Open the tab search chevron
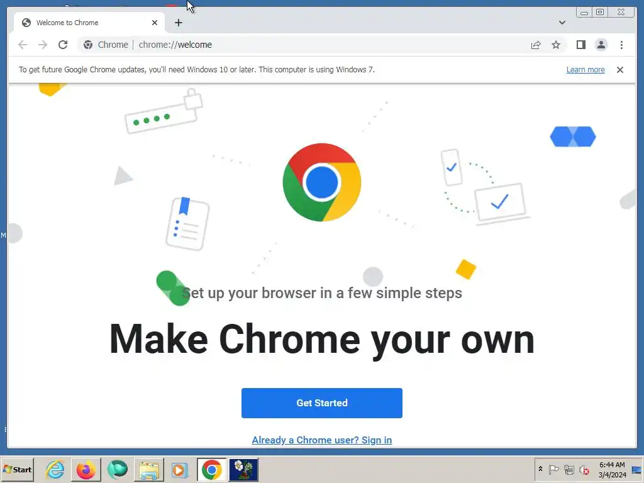Viewport: 644px width, 483px height. (562, 23)
